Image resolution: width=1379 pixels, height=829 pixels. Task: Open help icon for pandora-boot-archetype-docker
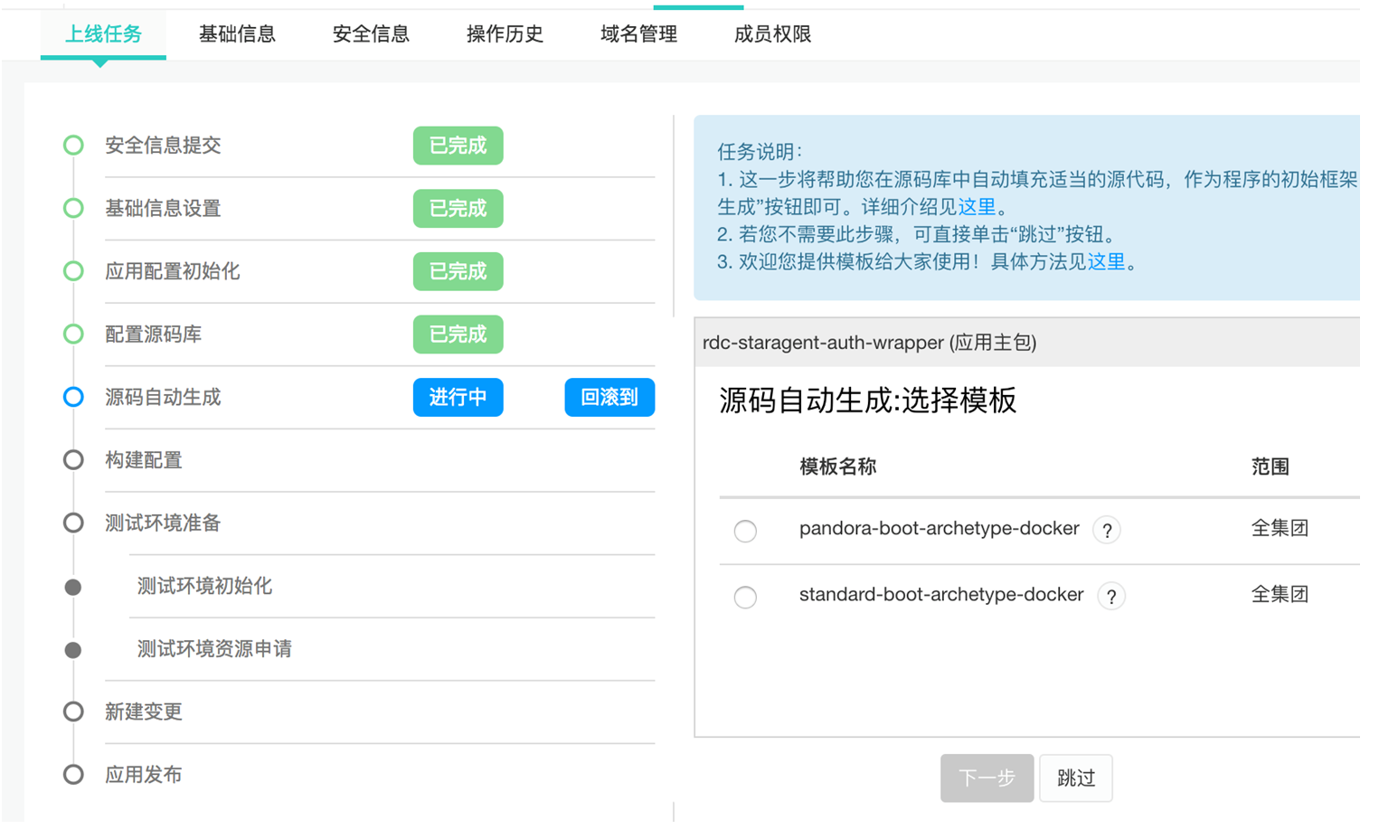point(1107,531)
